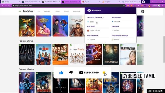Viewport: 165px width, 93px height.
Task: Open the Prison Break poster
Action: [111, 54]
